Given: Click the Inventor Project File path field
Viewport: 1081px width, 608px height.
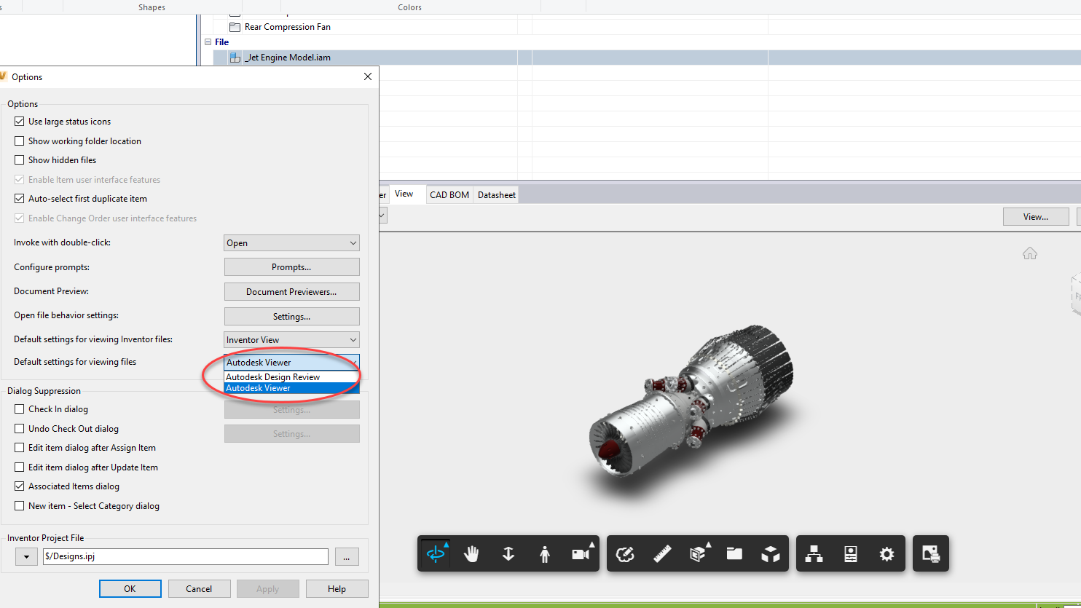Looking at the screenshot, I should pyautogui.click(x=186, y=557).
